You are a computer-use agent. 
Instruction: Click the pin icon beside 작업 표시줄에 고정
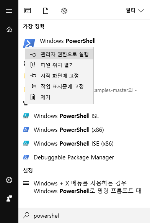tap(33, 86)
